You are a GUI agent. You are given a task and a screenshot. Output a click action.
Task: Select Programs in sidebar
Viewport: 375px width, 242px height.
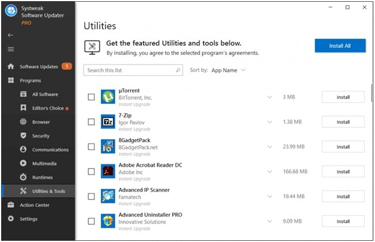[30, 81]
